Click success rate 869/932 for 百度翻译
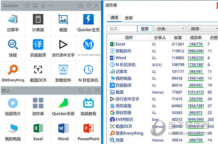 (196, 85)
